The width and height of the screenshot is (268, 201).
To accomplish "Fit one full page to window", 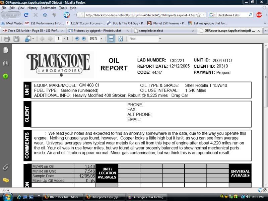I will (x=121, y=39).
